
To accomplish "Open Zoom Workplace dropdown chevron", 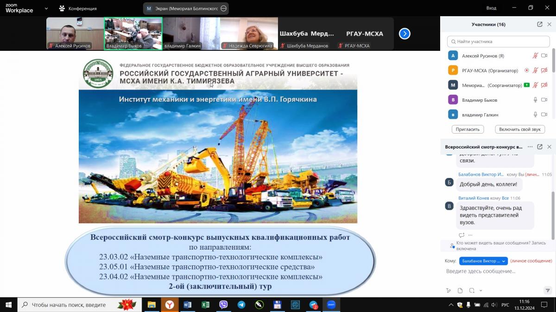I will click(x=46, y=8).
